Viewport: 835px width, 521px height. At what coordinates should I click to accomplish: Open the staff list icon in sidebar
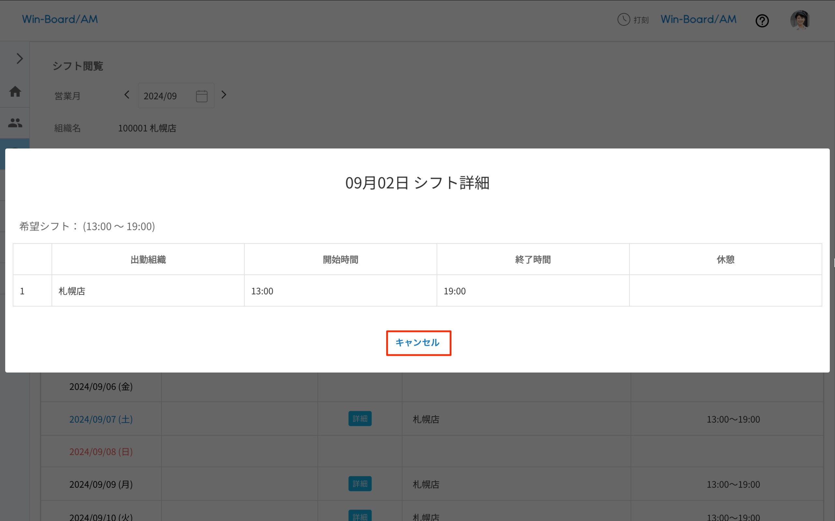tap(15, 123)
